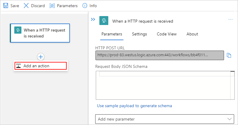
Task: Choose Add an action
Action: [41, 66]
